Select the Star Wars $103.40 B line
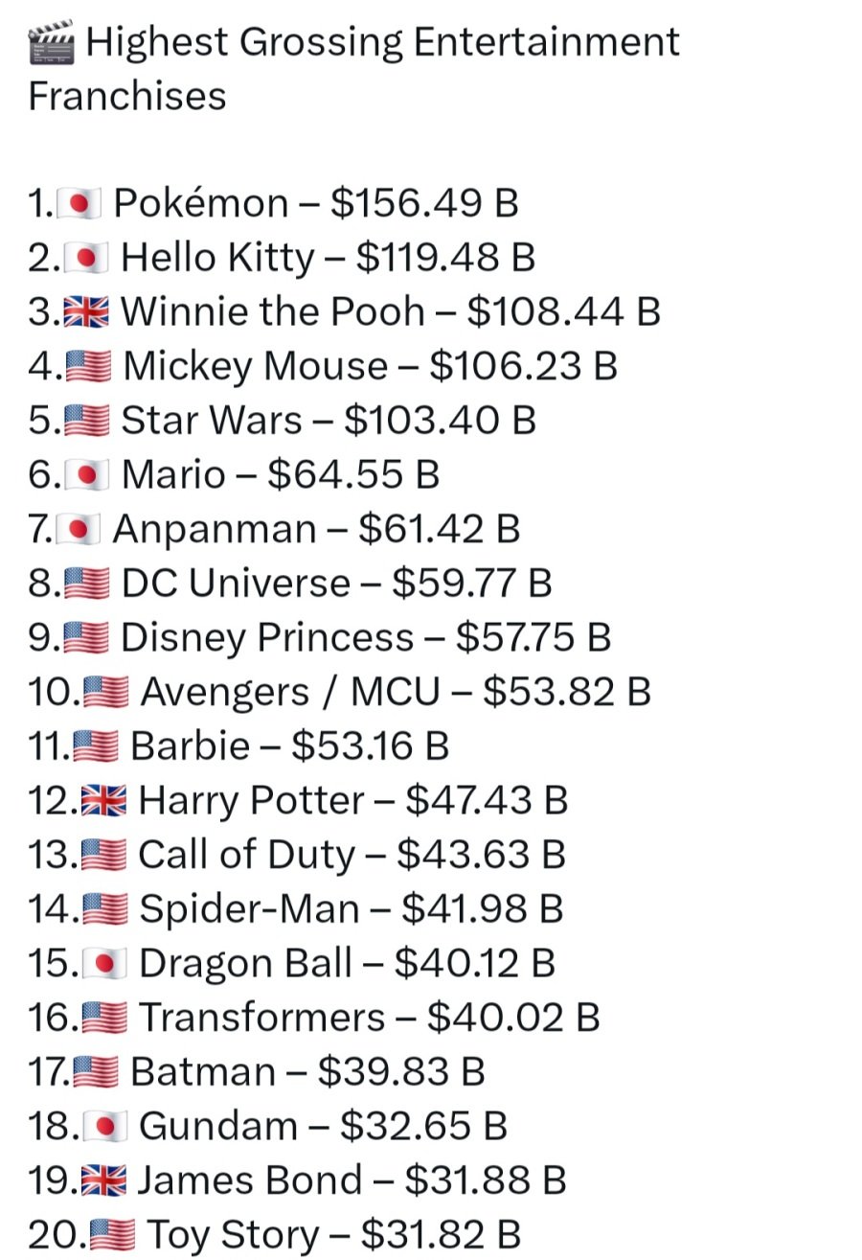The width and height of the screenshot is (862, 1260). coord(328,421)
